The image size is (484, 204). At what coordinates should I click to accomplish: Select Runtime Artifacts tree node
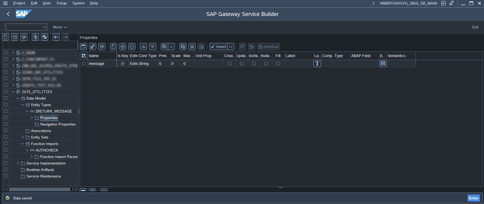(40, 170)
